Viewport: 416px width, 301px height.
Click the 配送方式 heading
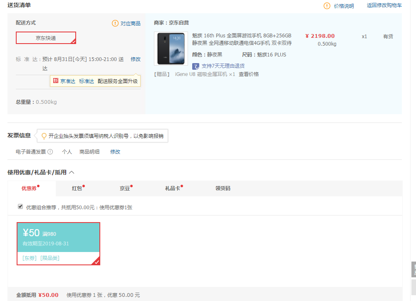point(26,23)
